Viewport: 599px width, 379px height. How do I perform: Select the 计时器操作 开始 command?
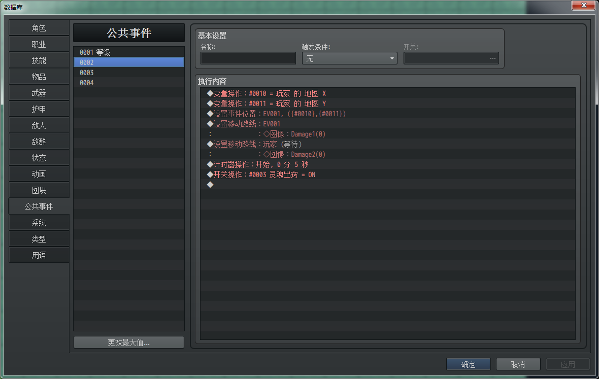(388, 164)
